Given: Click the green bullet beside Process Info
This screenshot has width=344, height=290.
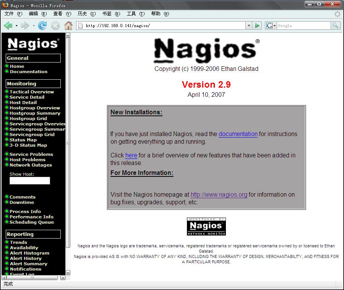Looking at the screenshot, I should (7, 211).
